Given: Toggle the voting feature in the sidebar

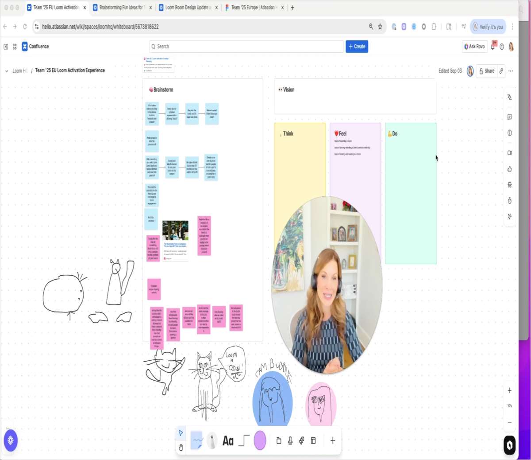Looking at the screenshot, I should point(510,169).
